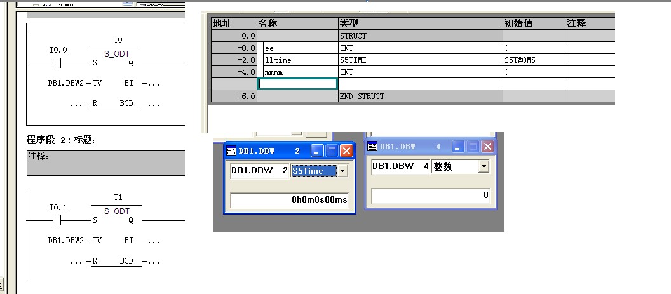Click window icon of DB1.DBW 2 window
The width and height of the screenshot is (671, 294).
[x=231, y=151]
